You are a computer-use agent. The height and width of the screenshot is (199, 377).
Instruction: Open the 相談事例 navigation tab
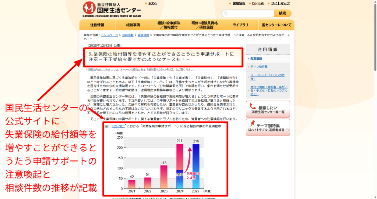point(133,25)
